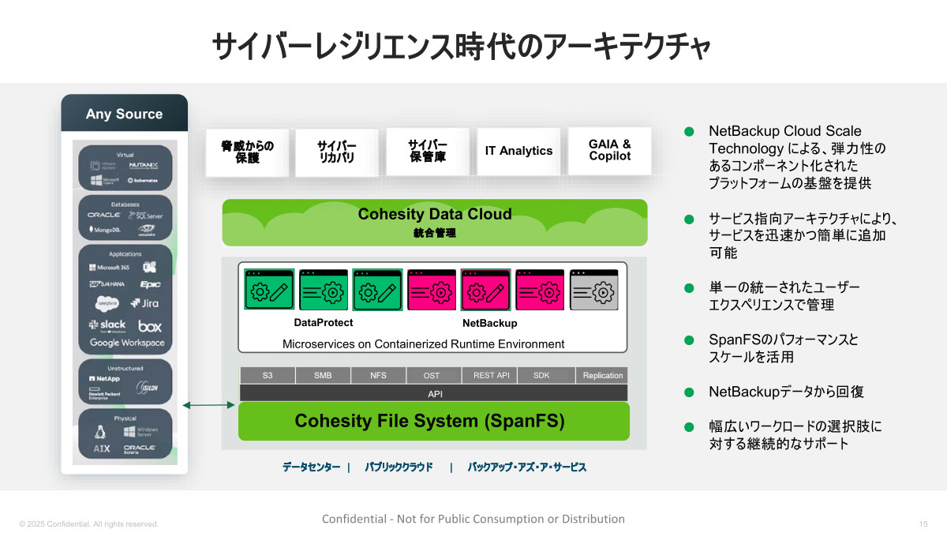947x533 pixels.
Task: Click the Isilon logo
Action: 147,388
